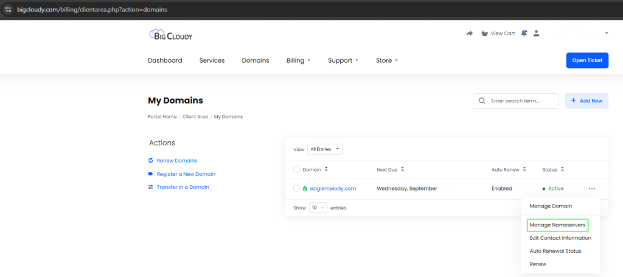The height and width of the screenshot is (277, 623).
Task: Click the Big Cloudy logo
Action: (x=170, y=35)
